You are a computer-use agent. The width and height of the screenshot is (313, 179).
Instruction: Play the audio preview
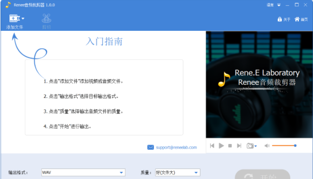(221, 146)
